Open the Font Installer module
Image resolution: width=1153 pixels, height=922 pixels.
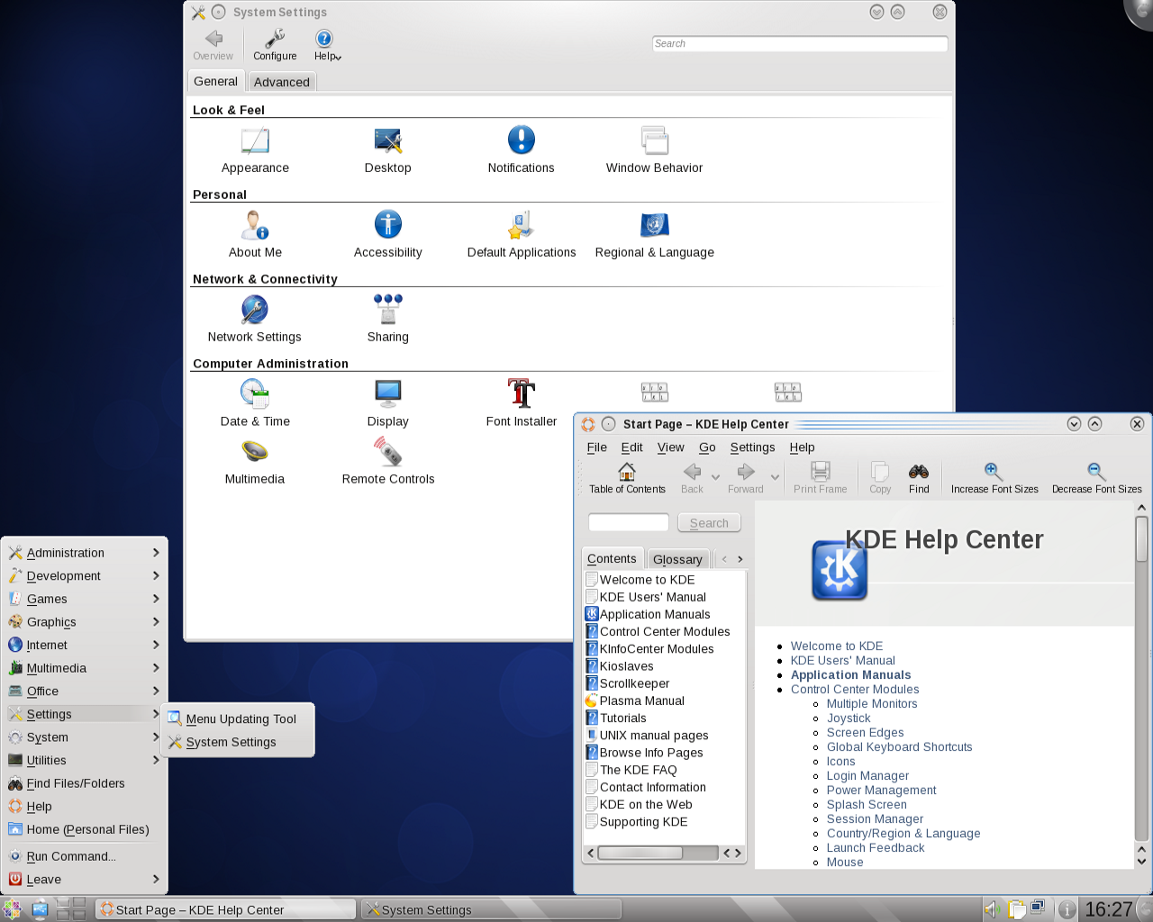pos(521,404)
